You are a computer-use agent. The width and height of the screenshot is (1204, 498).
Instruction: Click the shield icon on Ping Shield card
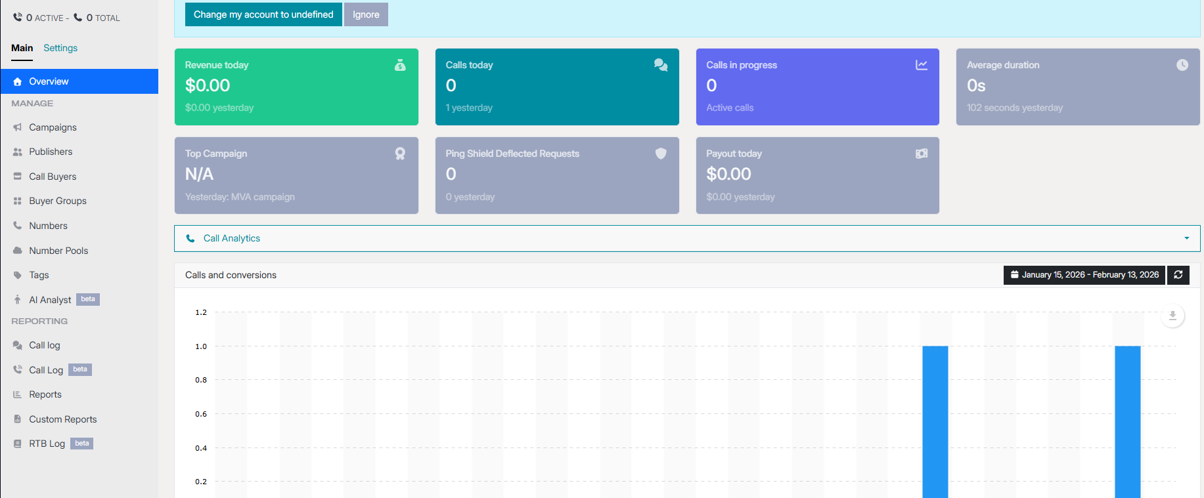[661, 154]
